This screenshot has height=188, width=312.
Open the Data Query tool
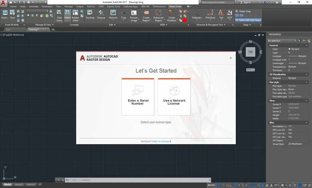[59, 16]
